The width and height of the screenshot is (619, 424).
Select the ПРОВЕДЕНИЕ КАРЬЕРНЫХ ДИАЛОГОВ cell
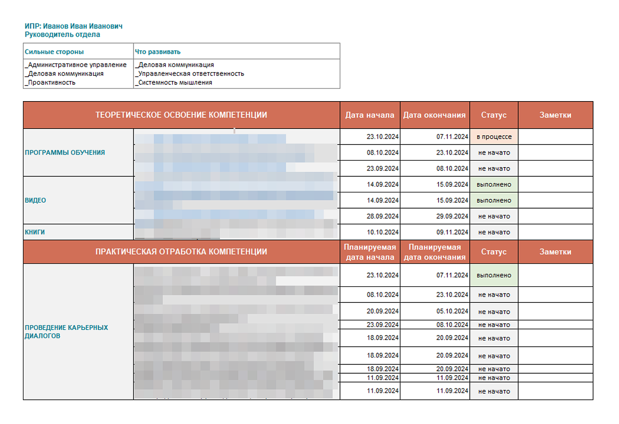(78, 332)
